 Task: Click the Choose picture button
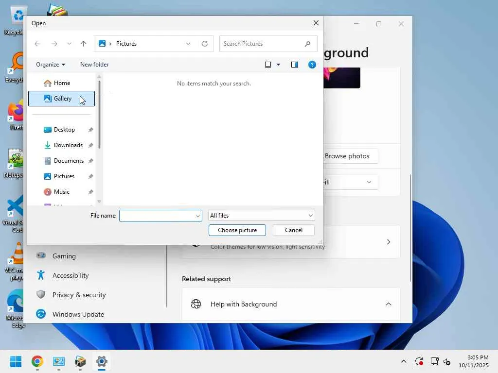pos(237,230)
